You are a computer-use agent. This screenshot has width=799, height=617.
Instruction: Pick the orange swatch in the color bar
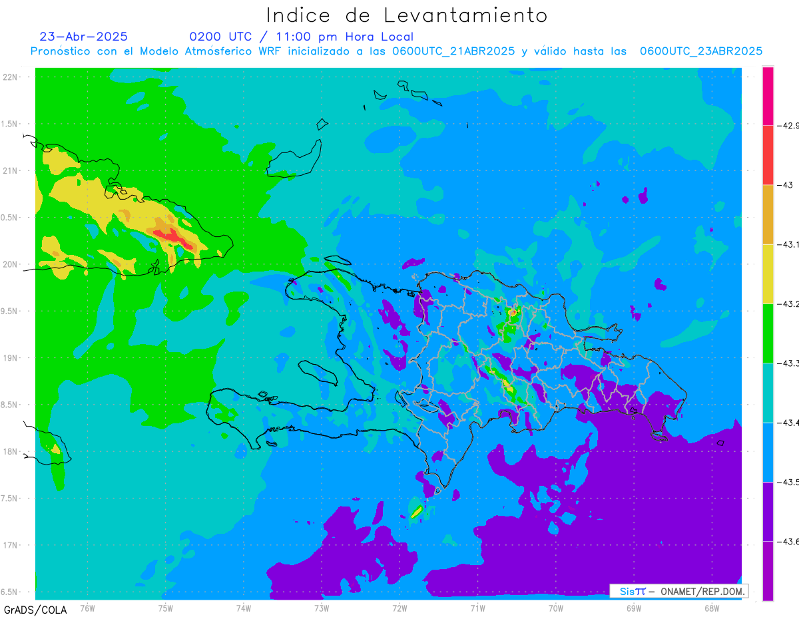(x=768, y=214)
